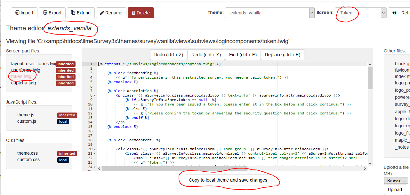Open captcha.twig file

[24, 83]
